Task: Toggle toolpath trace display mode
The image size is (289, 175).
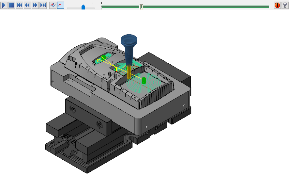Action: [53, 5]
